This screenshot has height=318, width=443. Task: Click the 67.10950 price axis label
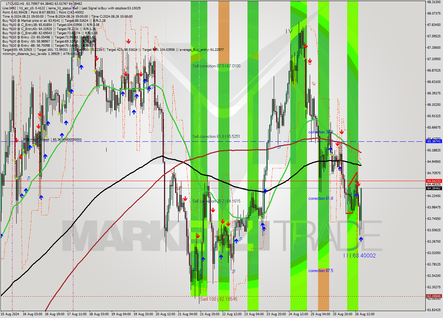434,59
